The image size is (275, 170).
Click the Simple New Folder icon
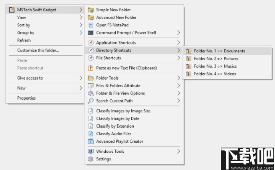coord(91,10)
